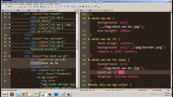The width and height of the screenshot is (173, 97).
Task: Click 'inline-block' on line 41
Action: coord(126,77)
